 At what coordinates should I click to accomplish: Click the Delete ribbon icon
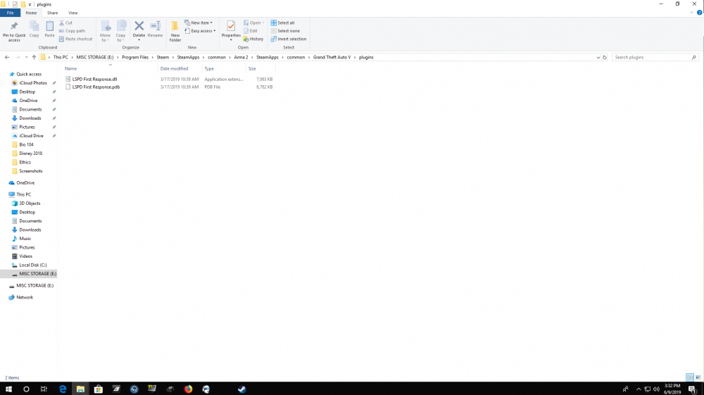[x=139, y=31]
